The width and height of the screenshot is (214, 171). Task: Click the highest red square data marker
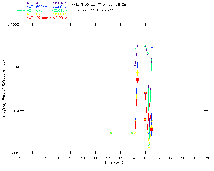[137, 79]
